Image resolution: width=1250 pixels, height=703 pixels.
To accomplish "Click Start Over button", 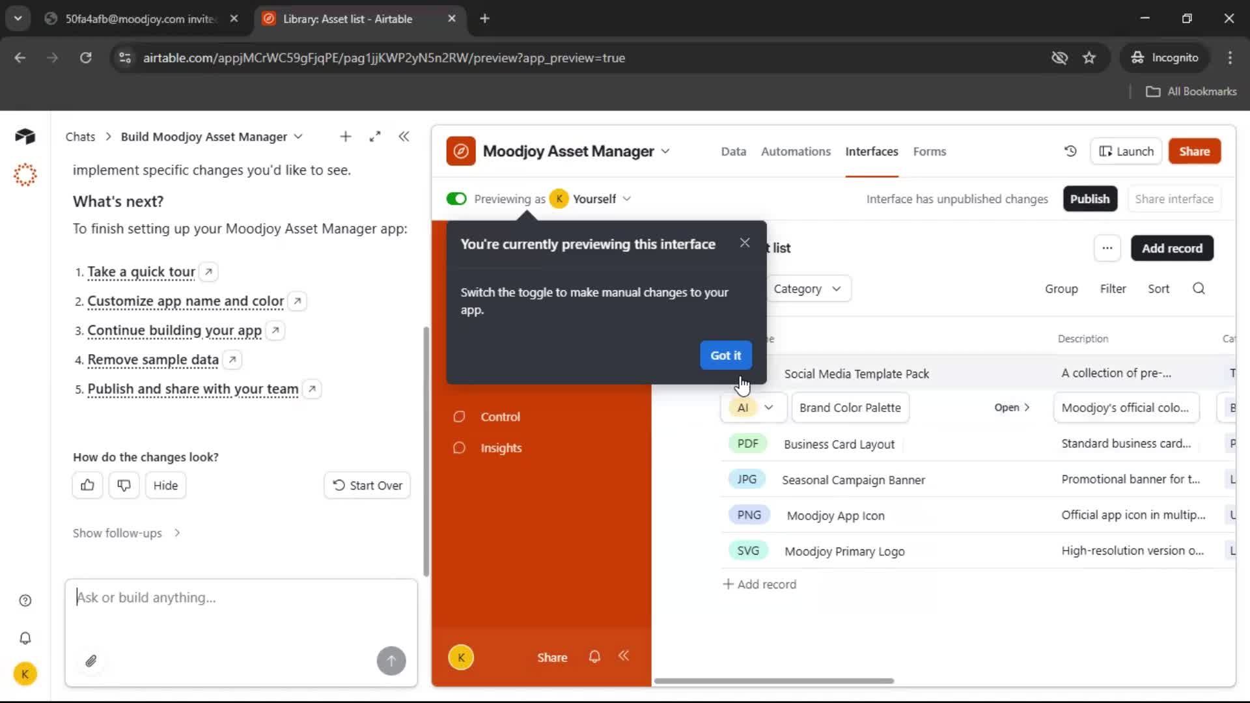I will pos(367,485).
